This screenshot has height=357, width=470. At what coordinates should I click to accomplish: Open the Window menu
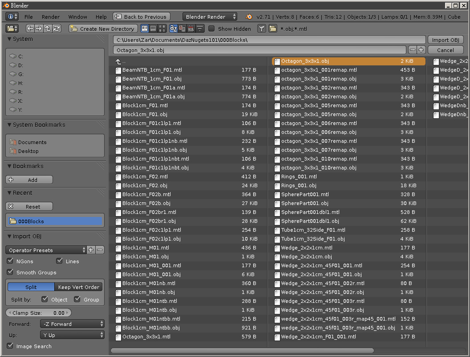pos(77,17)
